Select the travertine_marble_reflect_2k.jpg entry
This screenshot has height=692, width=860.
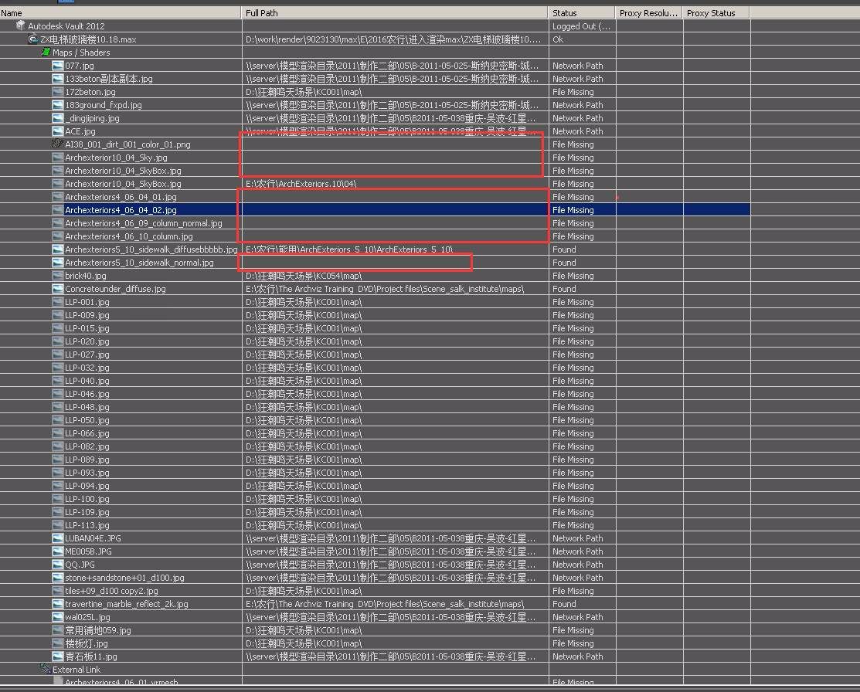pos(126,604)
